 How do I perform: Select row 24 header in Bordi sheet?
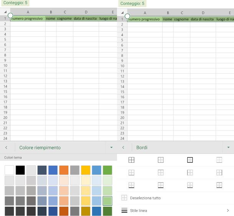tap(122, 138)
